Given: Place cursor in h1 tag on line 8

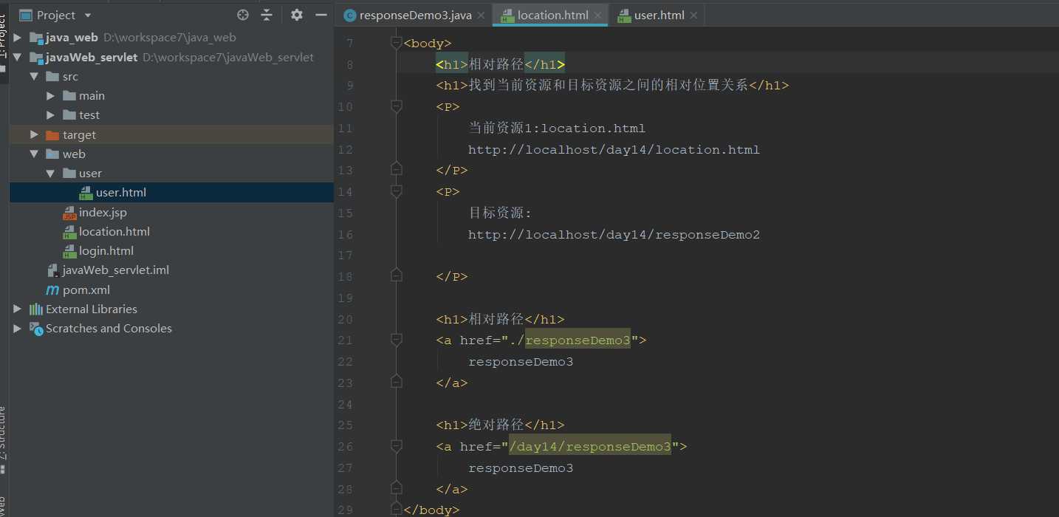Looking at the screenshot, I should click(452, 64).
